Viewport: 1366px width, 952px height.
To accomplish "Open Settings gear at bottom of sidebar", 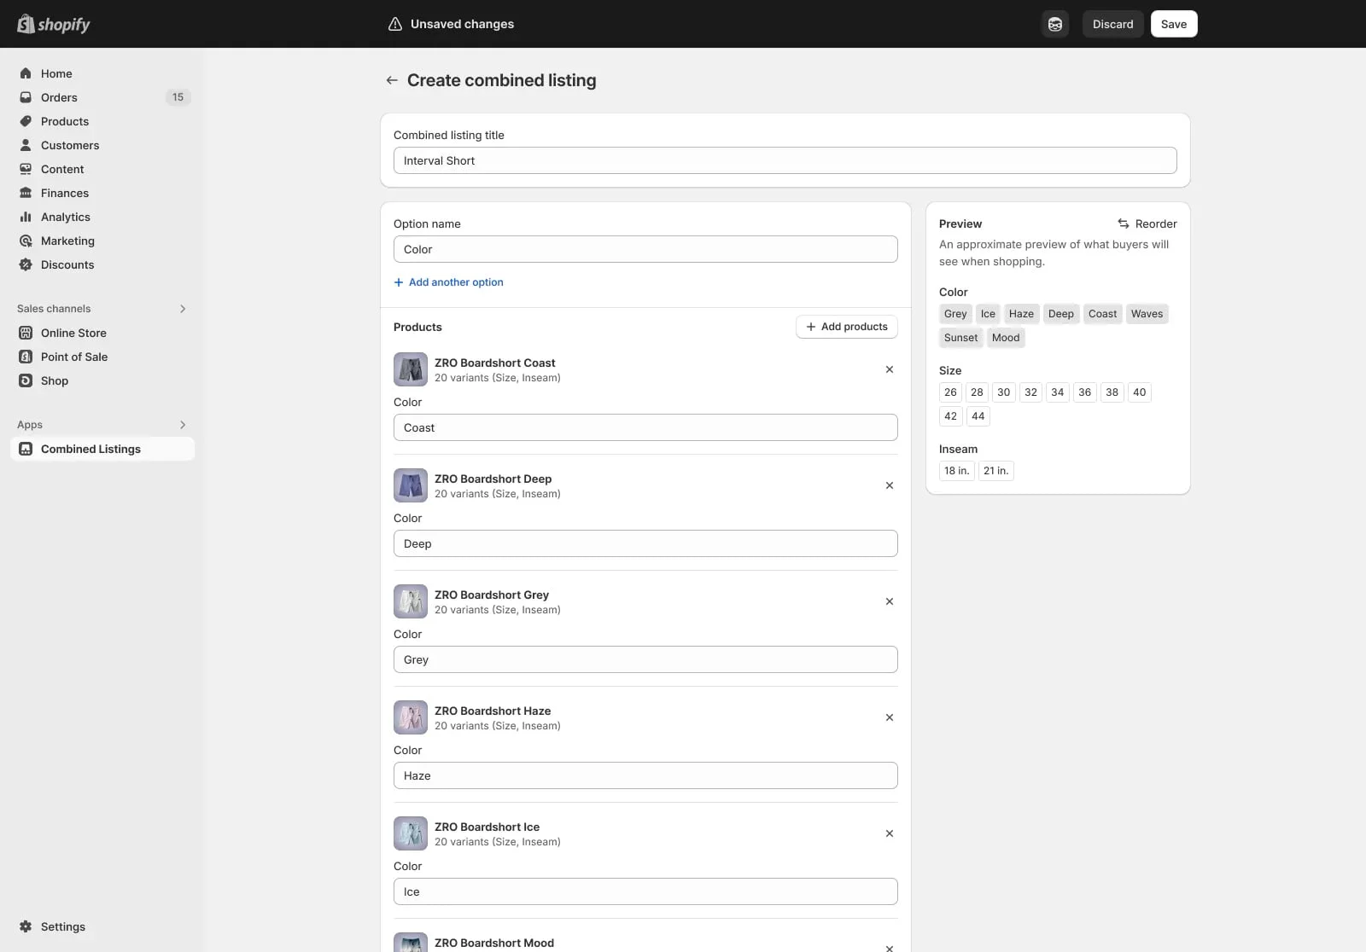I will [x=26, y=926].
